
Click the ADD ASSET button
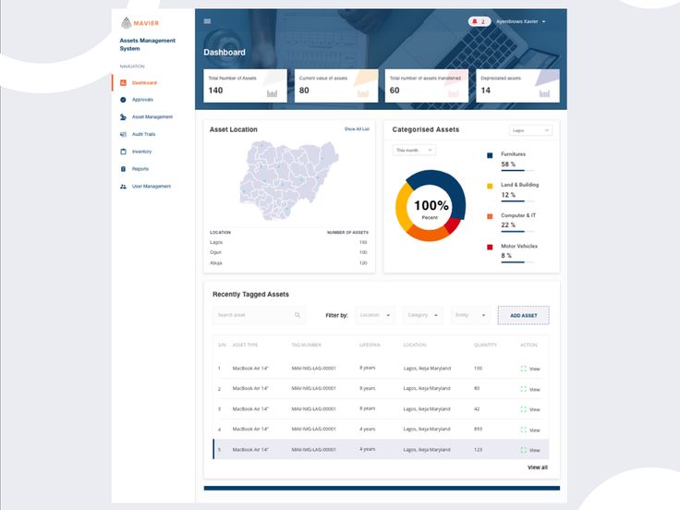click(x=524, y=315)
